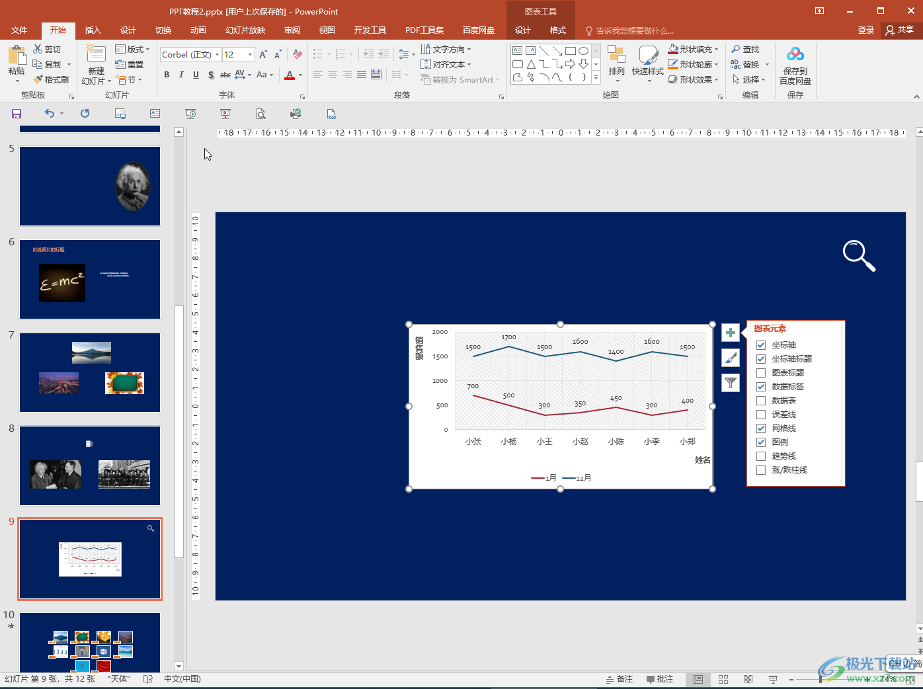
Task: Switch to Slide Sorter view in status bar
Action: click(723, 679)
